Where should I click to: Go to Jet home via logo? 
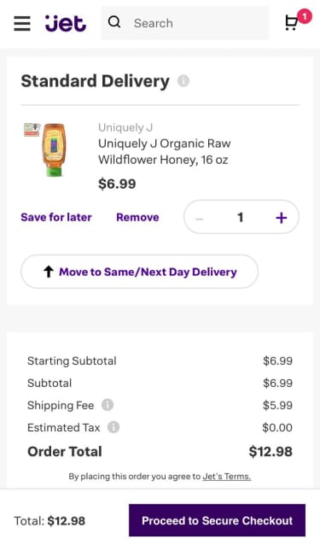[66, 23]
